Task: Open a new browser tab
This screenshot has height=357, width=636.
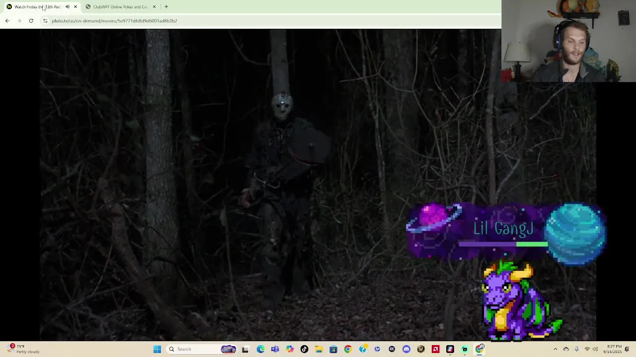Action: point(166,7)
